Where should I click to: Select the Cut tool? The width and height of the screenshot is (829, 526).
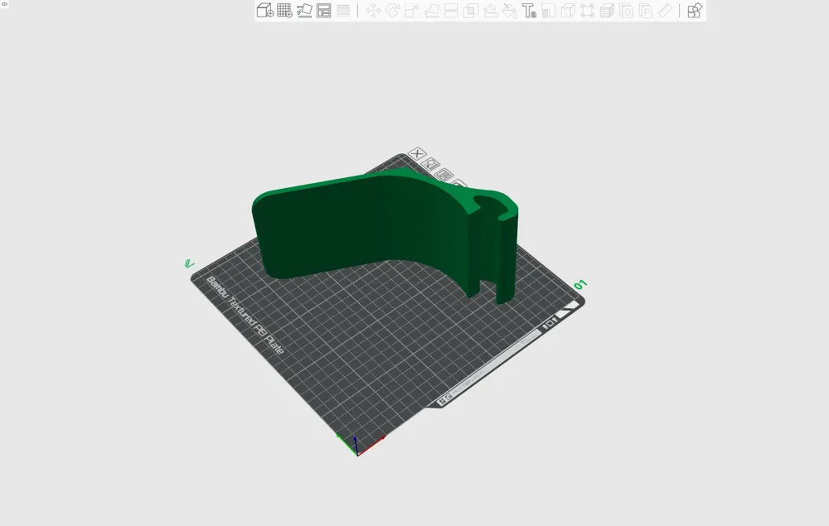(x=451, y=11)
